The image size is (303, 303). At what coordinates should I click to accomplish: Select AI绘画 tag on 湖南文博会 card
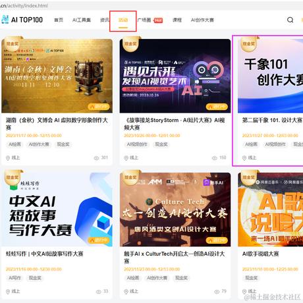coord(14,144)
